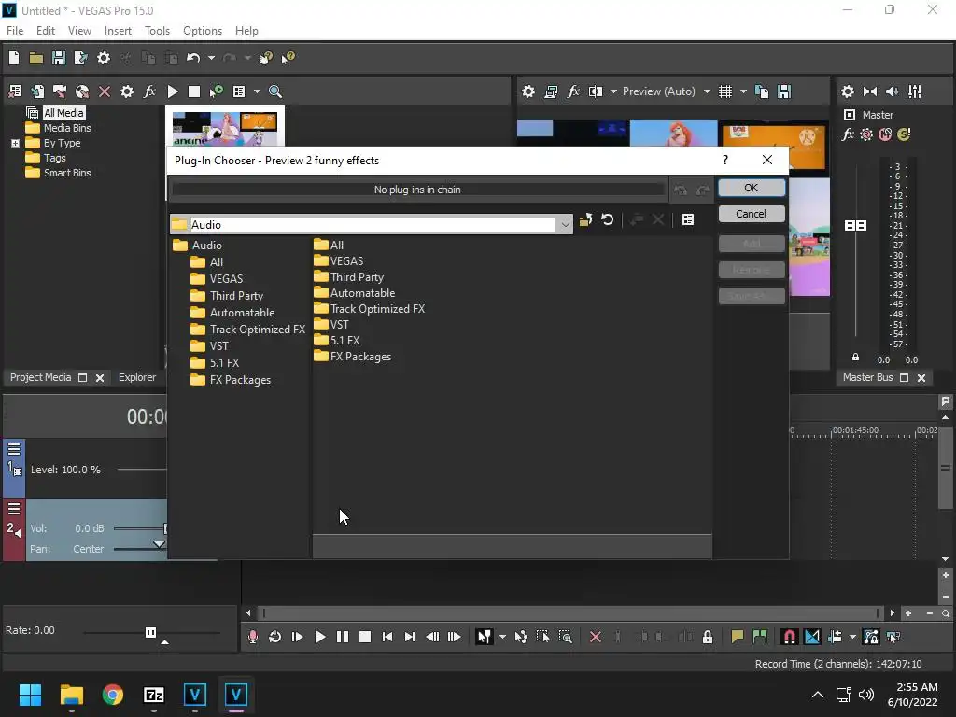Adjust the track 2 Pan slider
Image resolution: width=956 pixels, height=717 pixels.
pyautogui.click(x=159, y=544)
